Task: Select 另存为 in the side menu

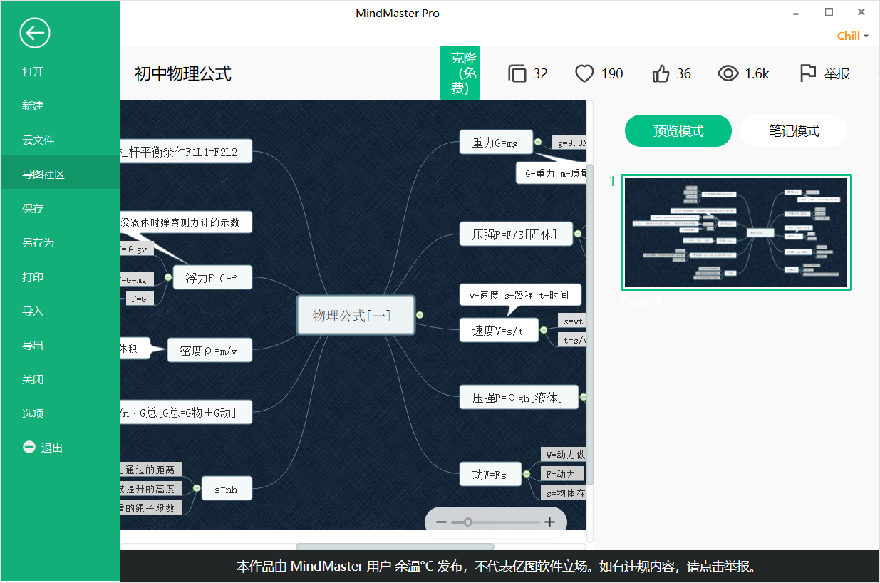Action: pos(38,242)
